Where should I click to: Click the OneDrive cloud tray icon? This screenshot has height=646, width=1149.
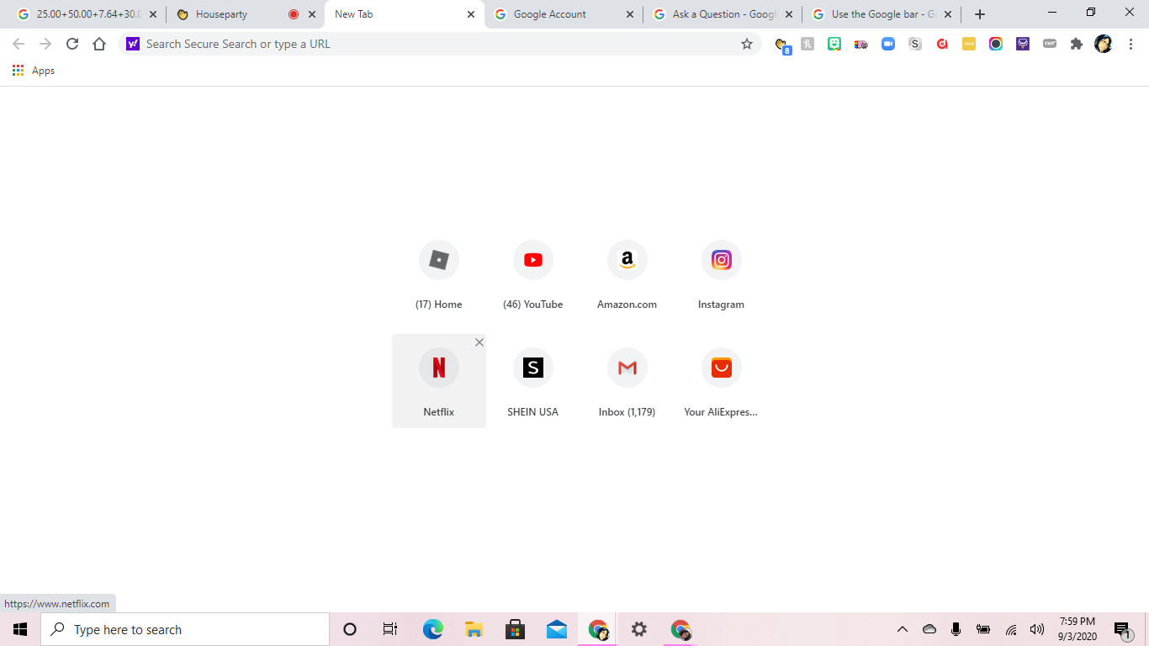pos(929,629)
